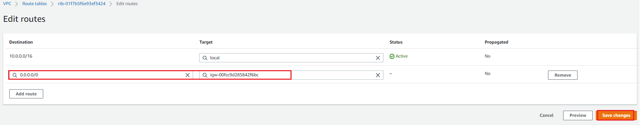The width and height of the screenshot is (641, 125).
Task: Cancel editing routes
Action: click(546, 115)
